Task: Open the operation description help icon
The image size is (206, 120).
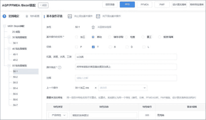Action: click(60, 68)
